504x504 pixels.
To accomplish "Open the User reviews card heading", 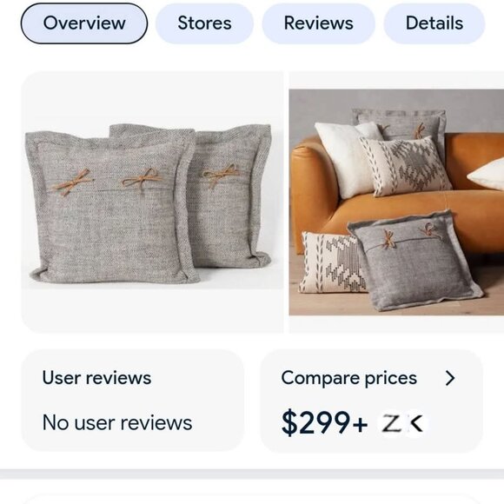I will pyautogui.click(x=96, y=378).
